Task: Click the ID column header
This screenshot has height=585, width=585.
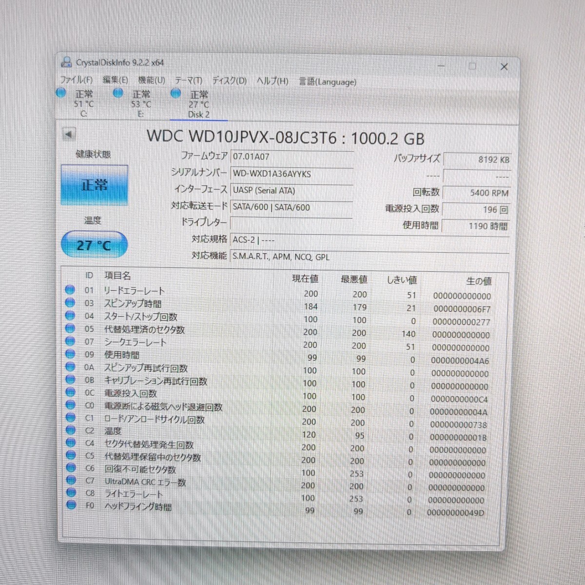Action: (x=89, y=275)
